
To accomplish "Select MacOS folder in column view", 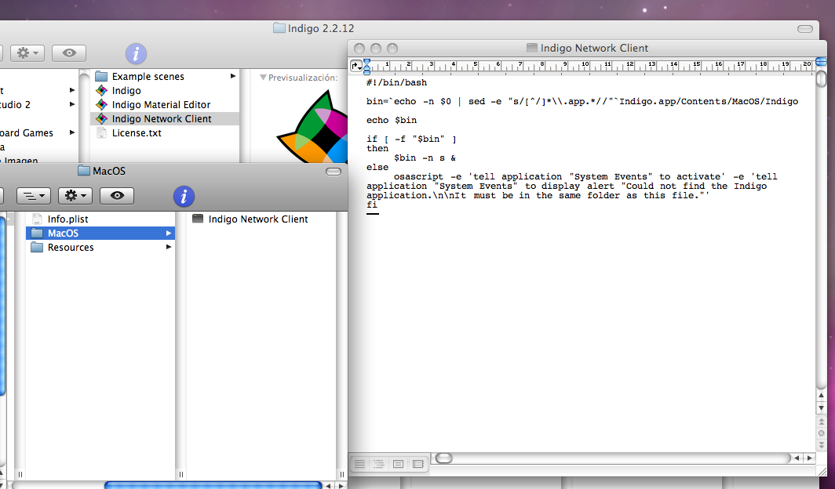I will point(100,233).
